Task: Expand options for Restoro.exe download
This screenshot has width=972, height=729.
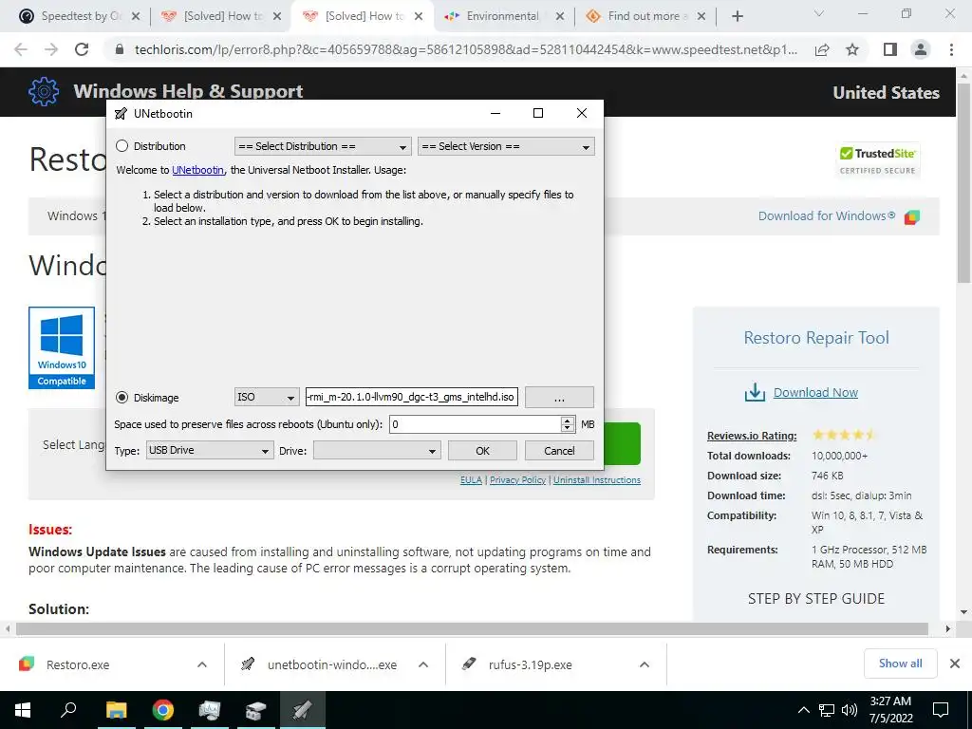Action: click(x=202, y=664)
